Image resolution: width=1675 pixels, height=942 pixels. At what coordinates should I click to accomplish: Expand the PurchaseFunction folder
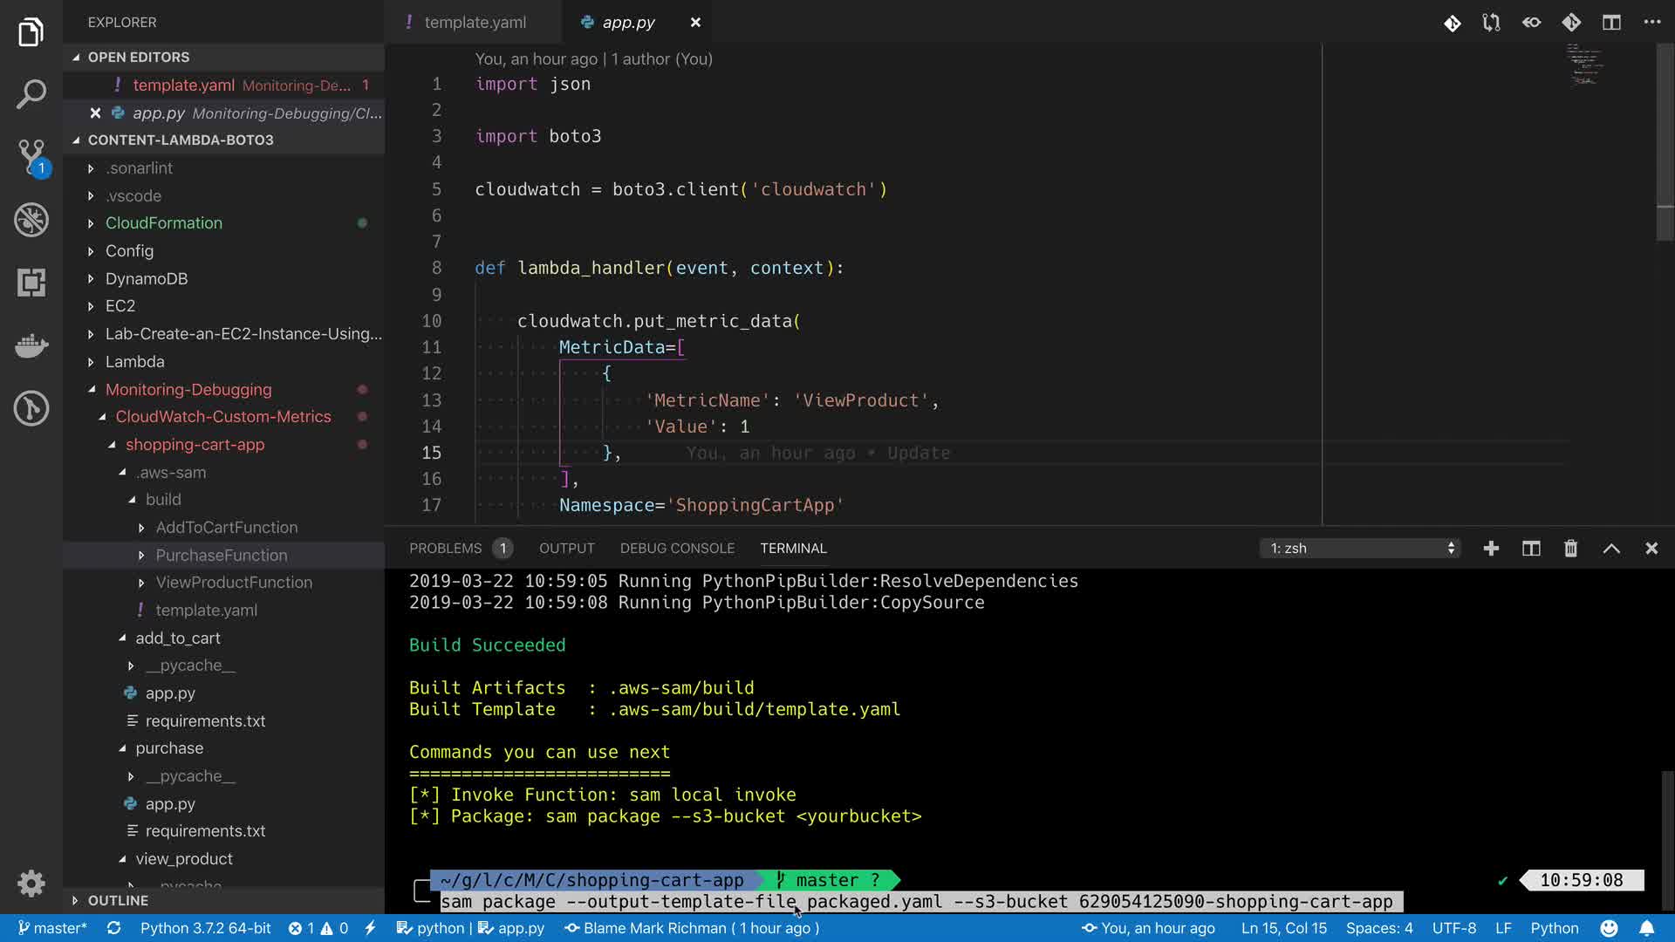pos(221,556)
